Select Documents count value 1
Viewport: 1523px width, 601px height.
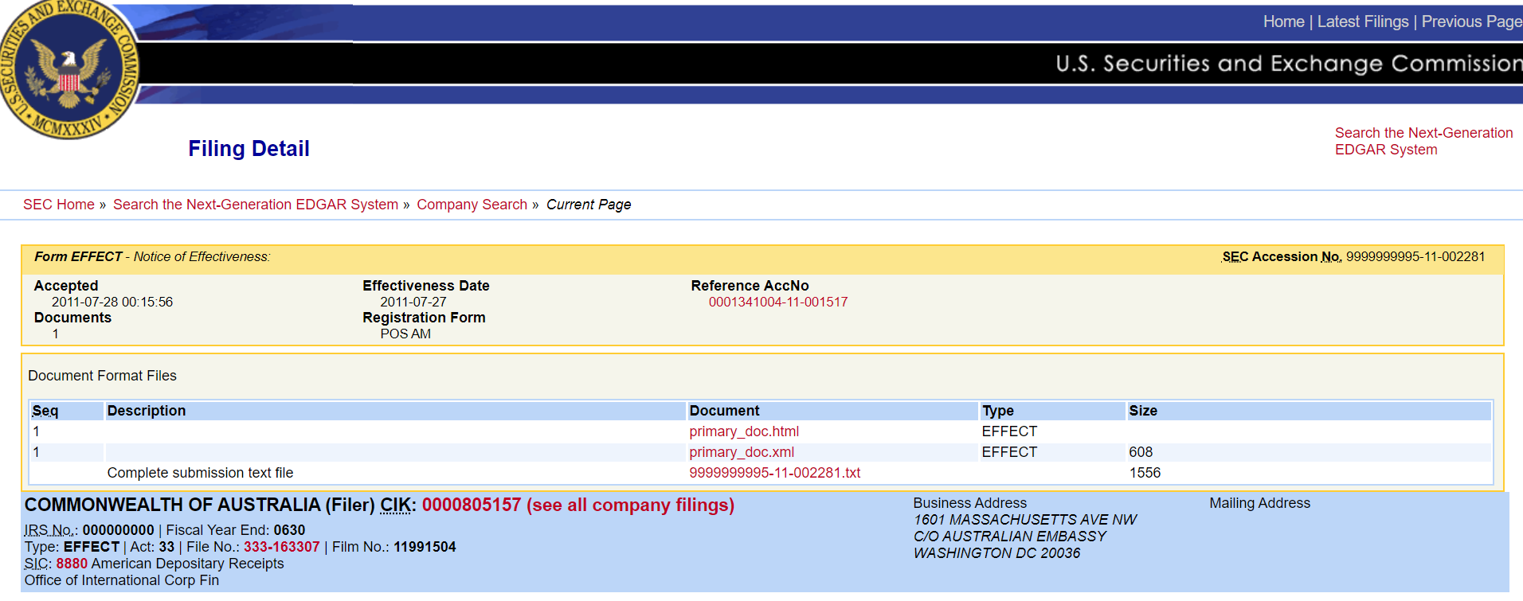click(55, 334)
